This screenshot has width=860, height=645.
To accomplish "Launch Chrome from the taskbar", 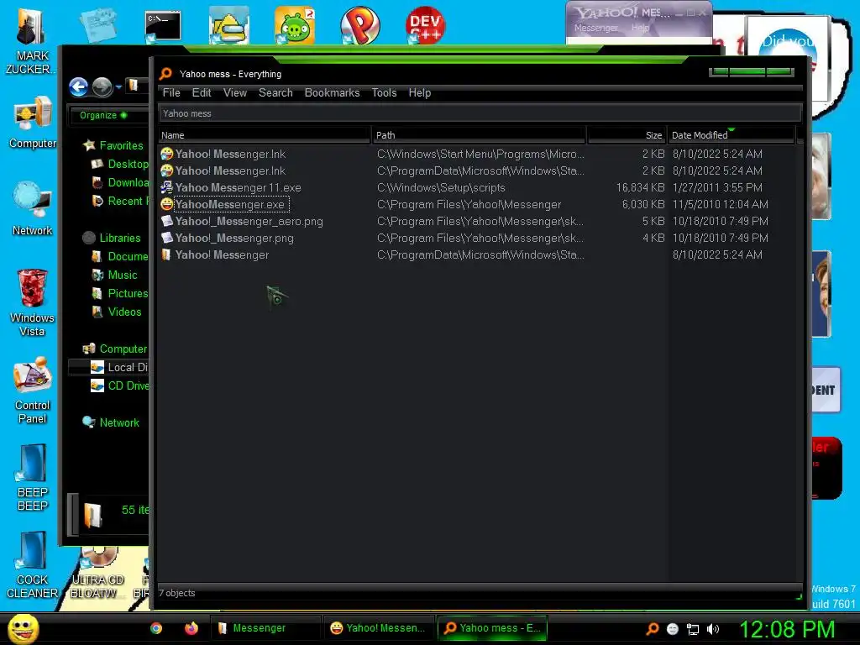I will pyautogui.click(x=156, y=628).
